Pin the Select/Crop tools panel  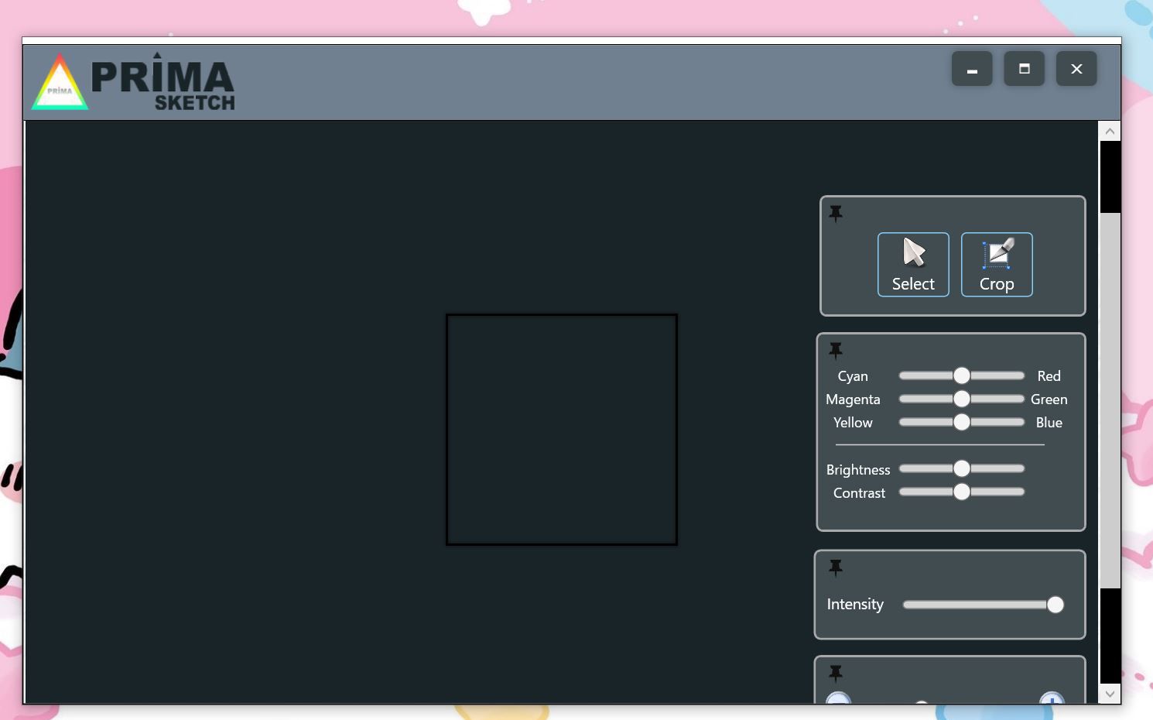point(836,213)
